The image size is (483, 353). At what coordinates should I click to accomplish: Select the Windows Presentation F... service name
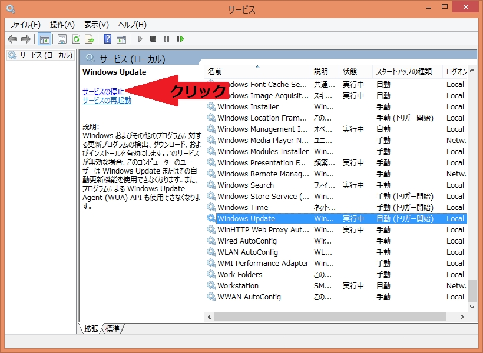(x=261, y=163)
